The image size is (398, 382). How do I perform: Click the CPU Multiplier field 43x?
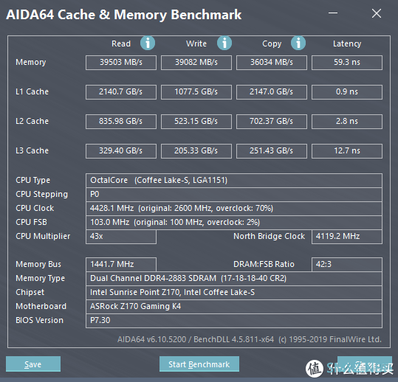[x=121, y=237]
